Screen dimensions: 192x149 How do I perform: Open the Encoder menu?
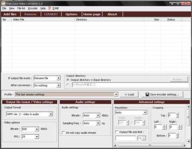(33, 8)
